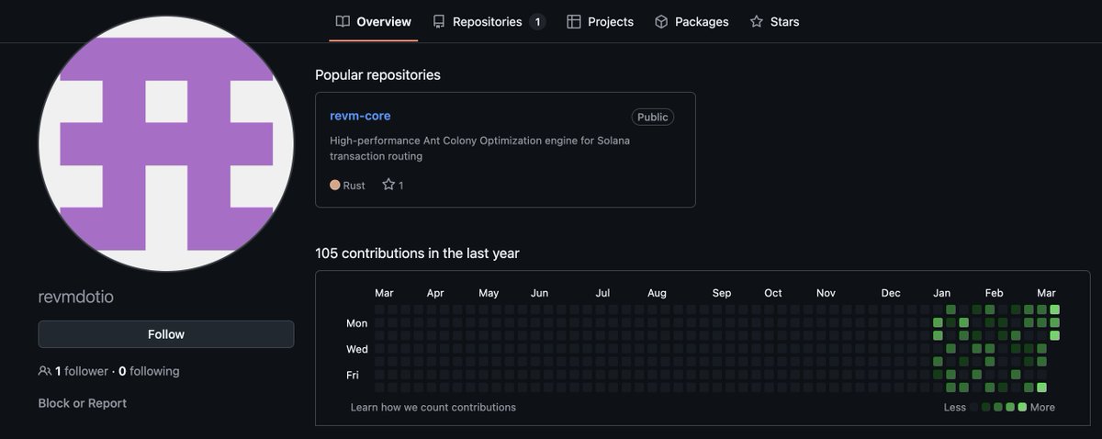The width and height of the screenshot is (1102, 439).
Task: Click the revm-core star count icon
Action: 388,185
